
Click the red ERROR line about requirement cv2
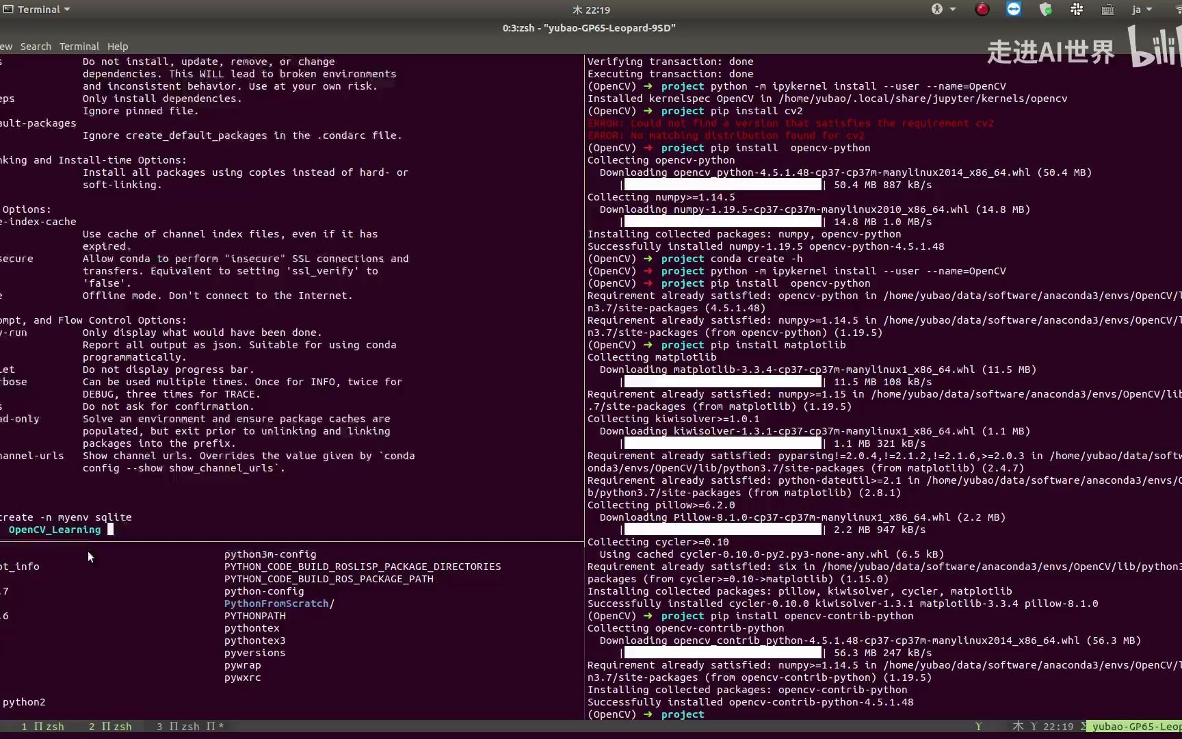[x=791, y=123]
